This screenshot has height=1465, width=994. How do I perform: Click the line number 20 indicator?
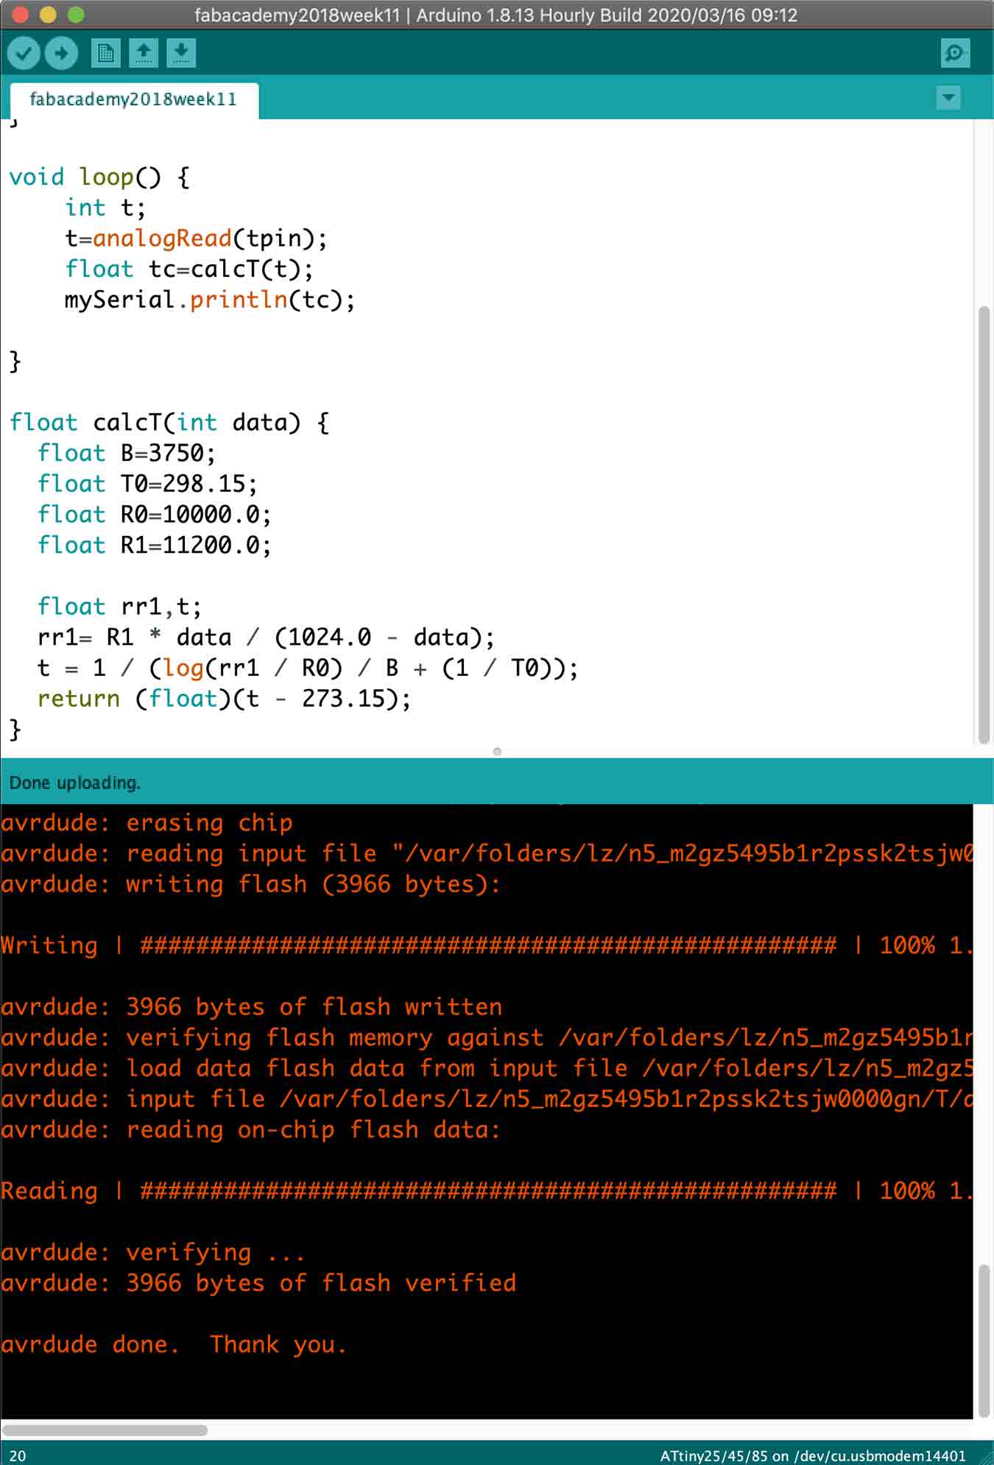18,1455
